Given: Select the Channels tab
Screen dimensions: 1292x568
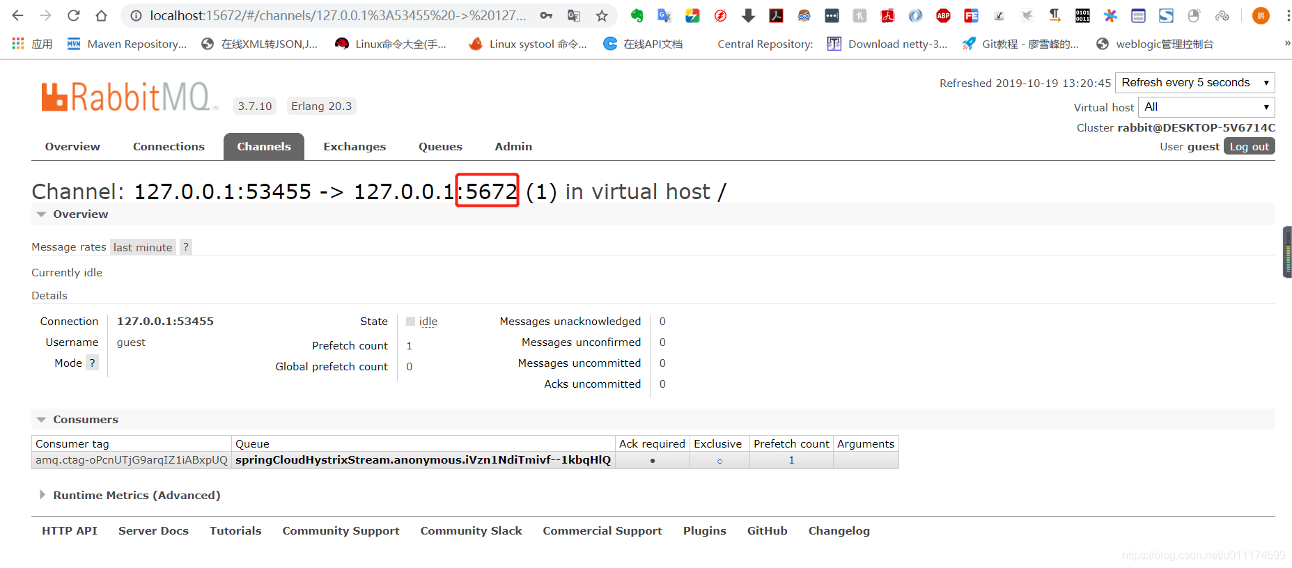Looking at the screenshot, I should point(264,146).
